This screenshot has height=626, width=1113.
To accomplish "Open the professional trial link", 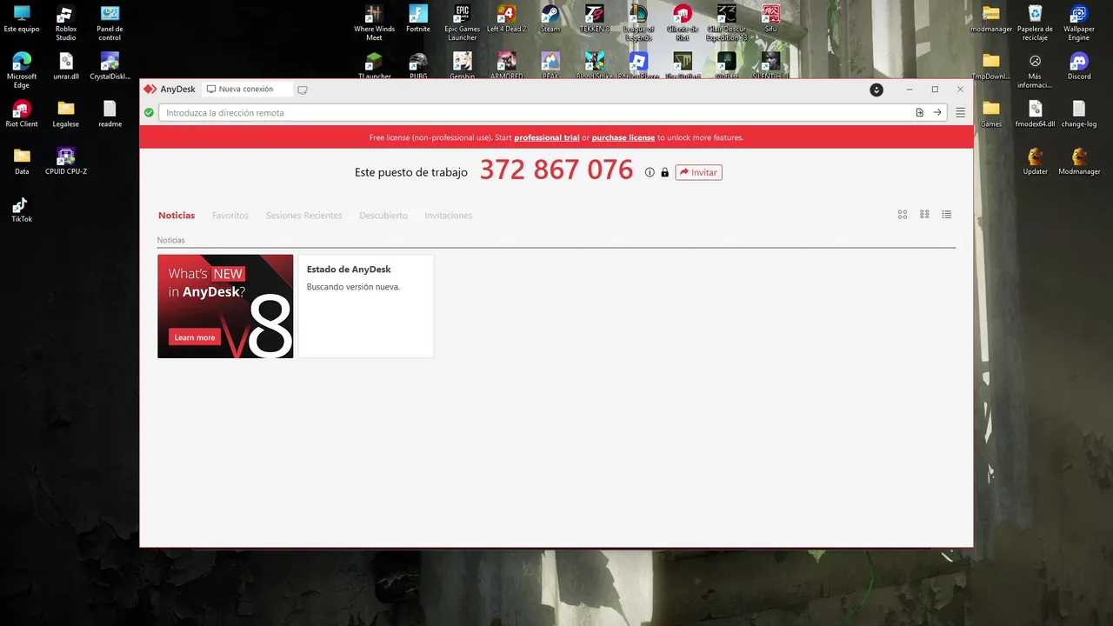I will (546, 137).
